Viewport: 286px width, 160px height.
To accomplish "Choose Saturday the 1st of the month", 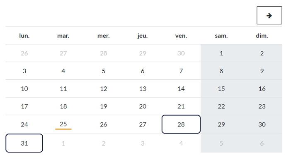I will pyautogui.click(x=221, y=53).
